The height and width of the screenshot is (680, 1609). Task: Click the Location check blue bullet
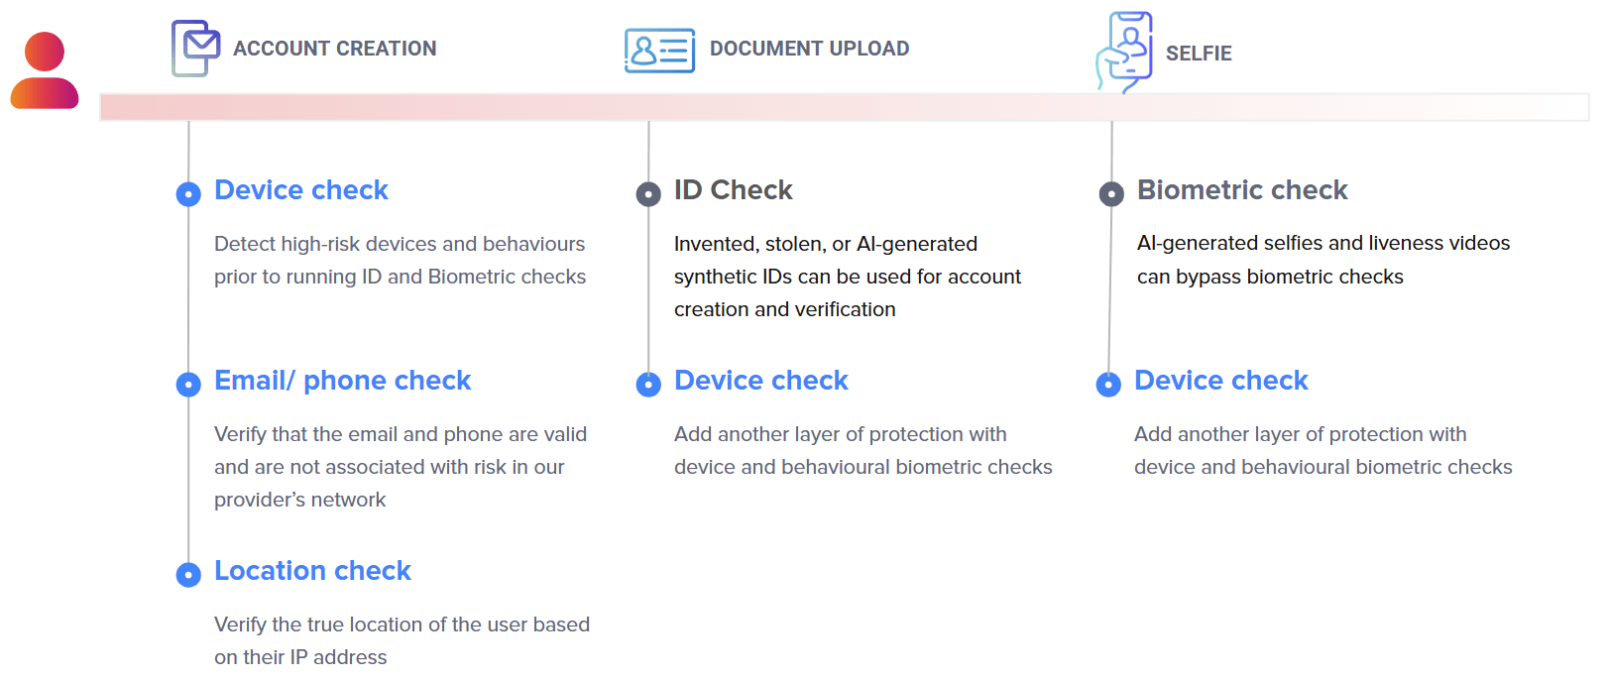tap(188, 575)
